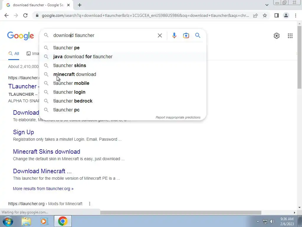The height and width of the screenshot is (227, 302).
Task: Open the tab search dropdown chevron
Action: (x=267, y=5)
